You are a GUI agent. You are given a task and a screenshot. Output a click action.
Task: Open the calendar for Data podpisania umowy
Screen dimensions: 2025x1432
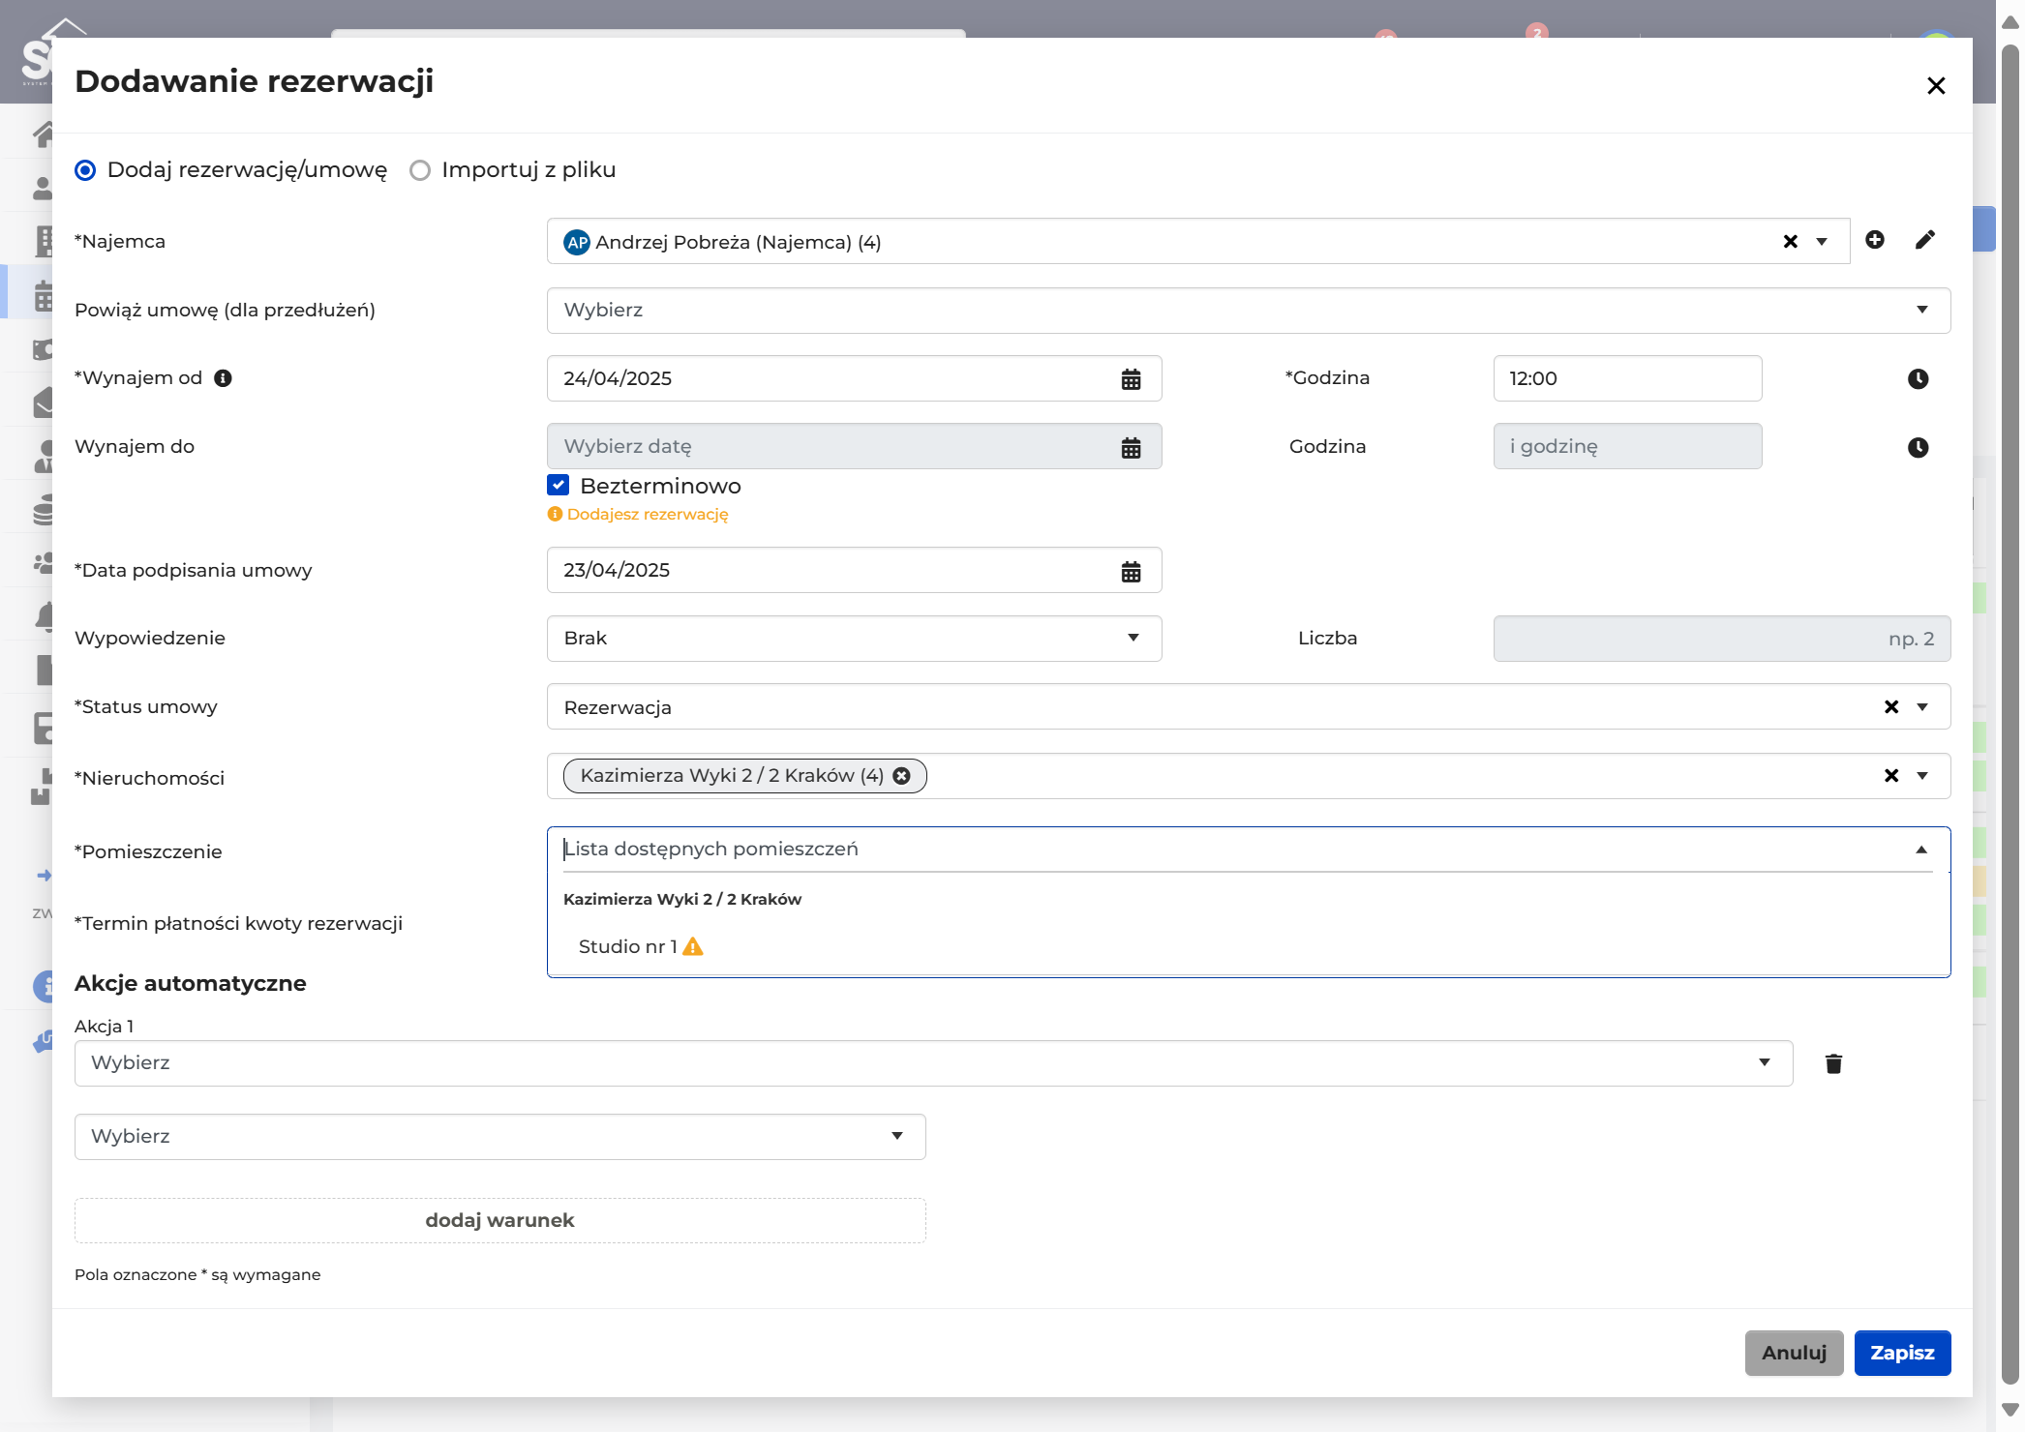(x=1131, y=571)
